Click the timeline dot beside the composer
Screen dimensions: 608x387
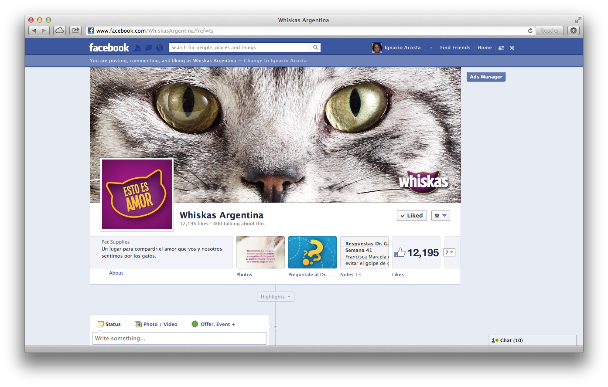pyautogui.click(x=275, y=326)
